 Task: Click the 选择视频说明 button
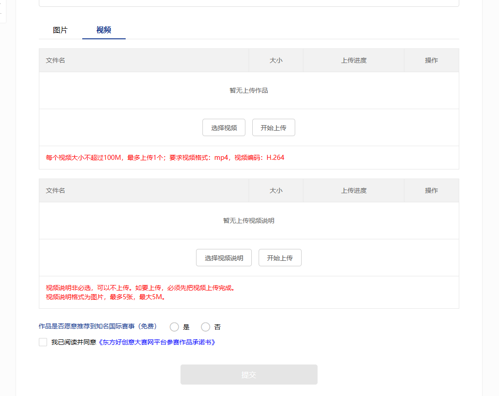[x=224, y=258]
